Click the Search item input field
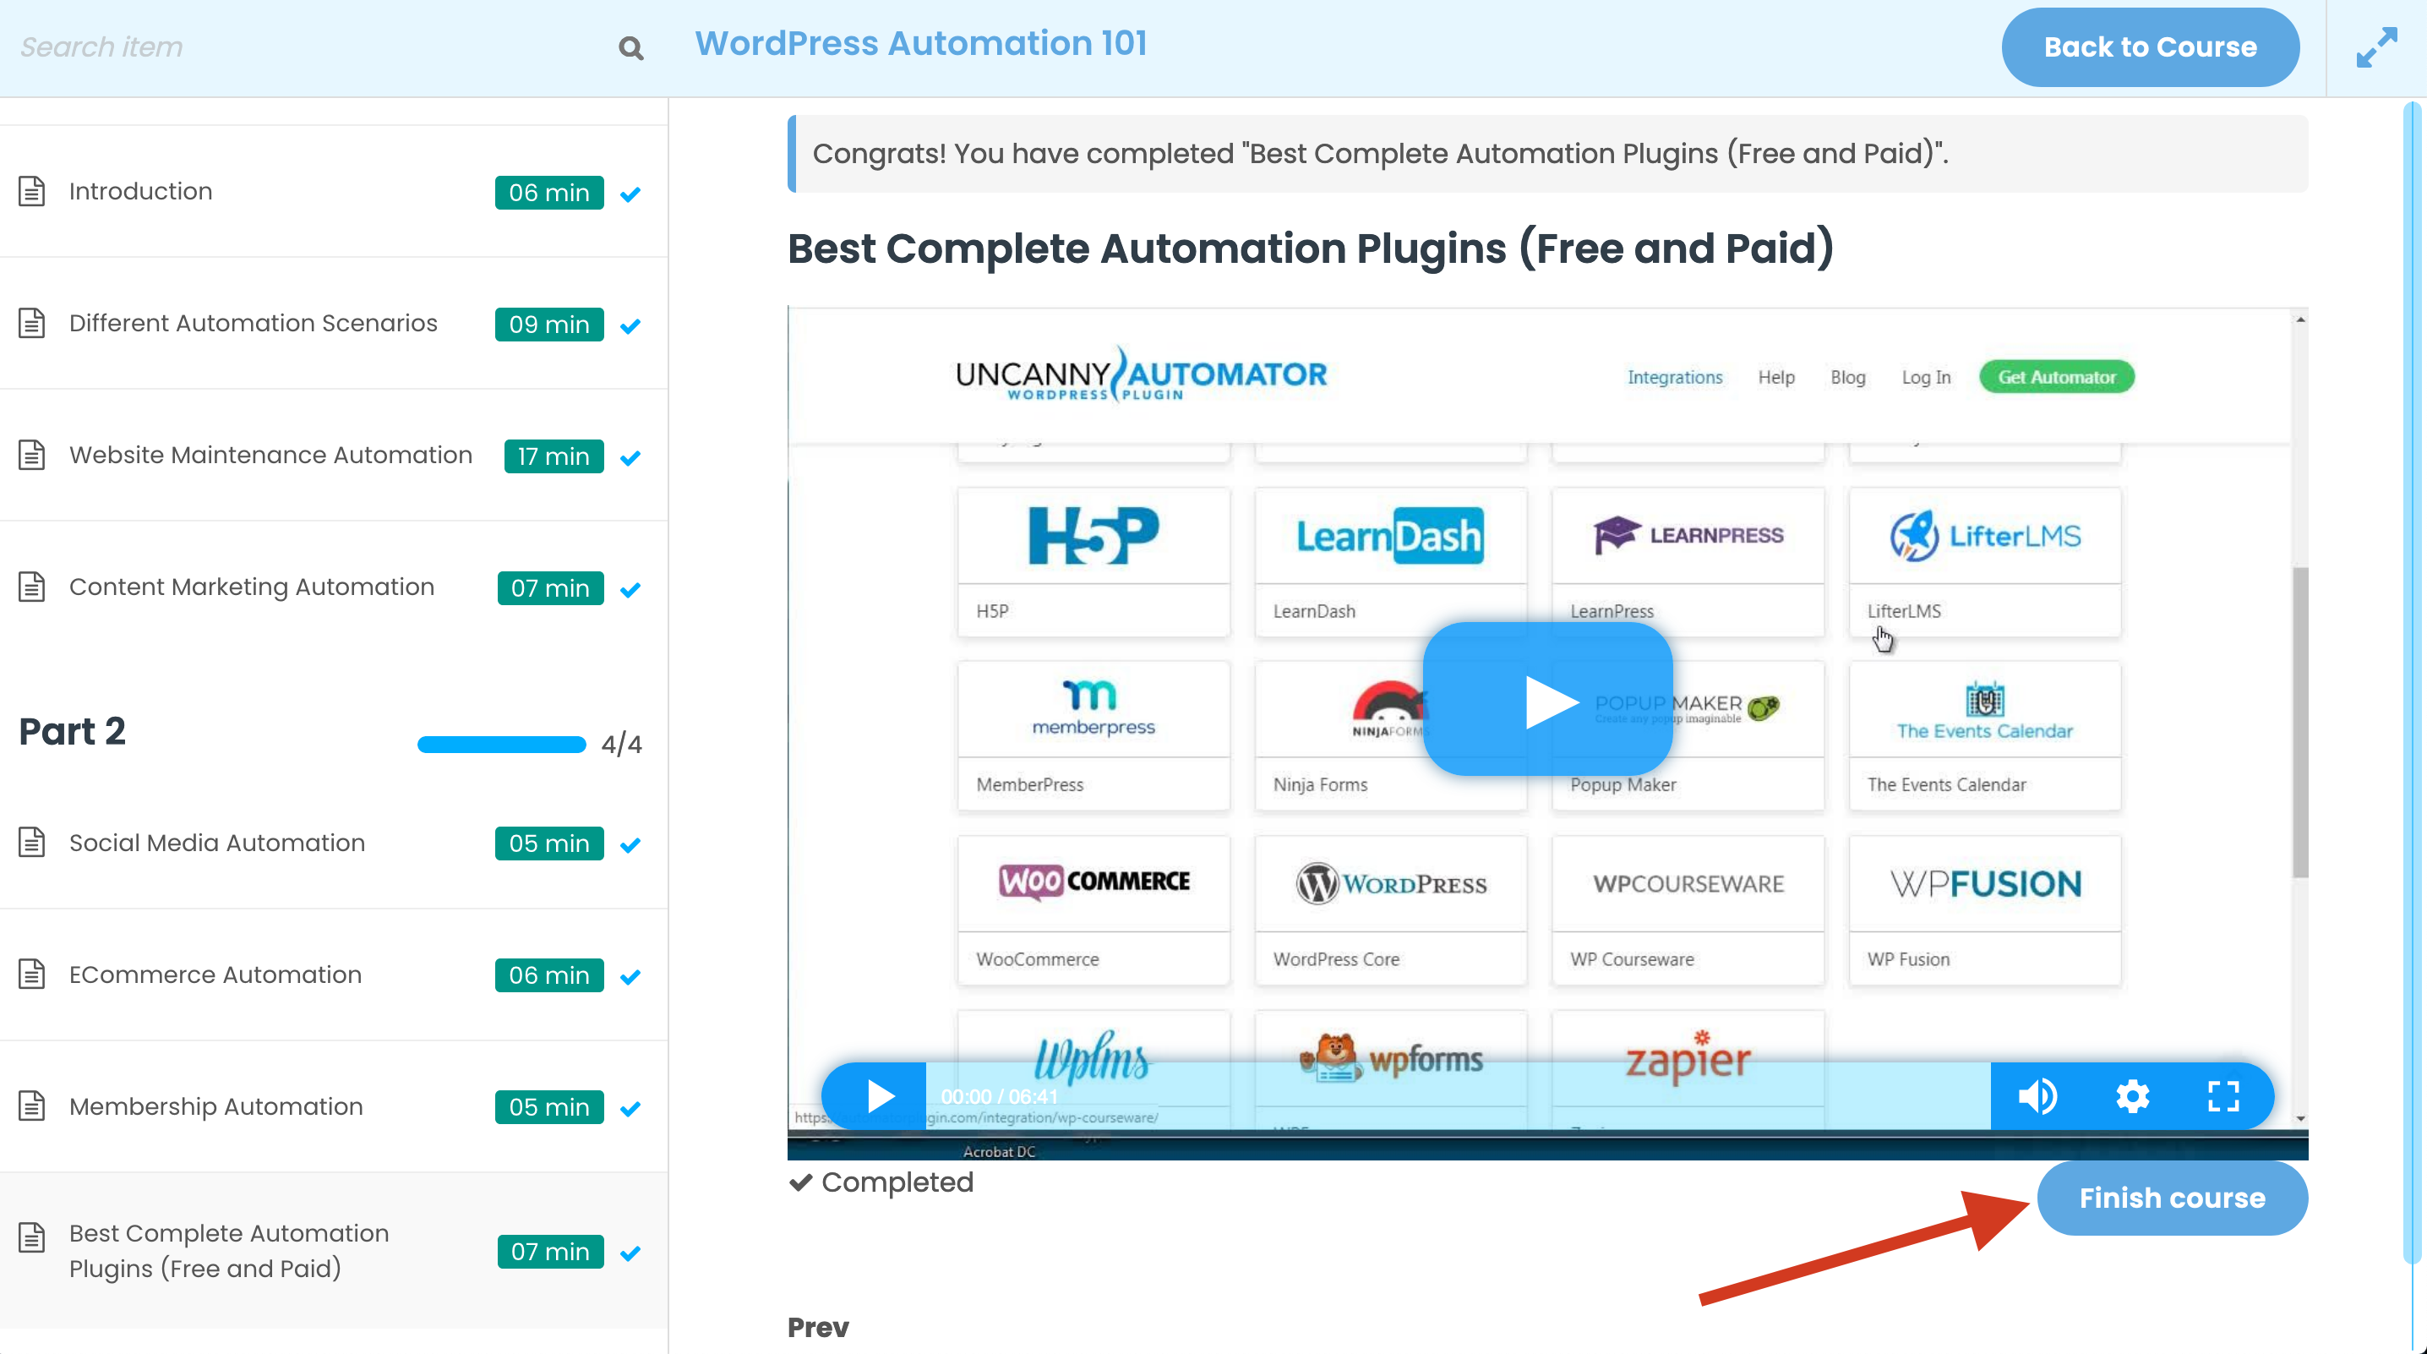 click(x=311, y=47)
